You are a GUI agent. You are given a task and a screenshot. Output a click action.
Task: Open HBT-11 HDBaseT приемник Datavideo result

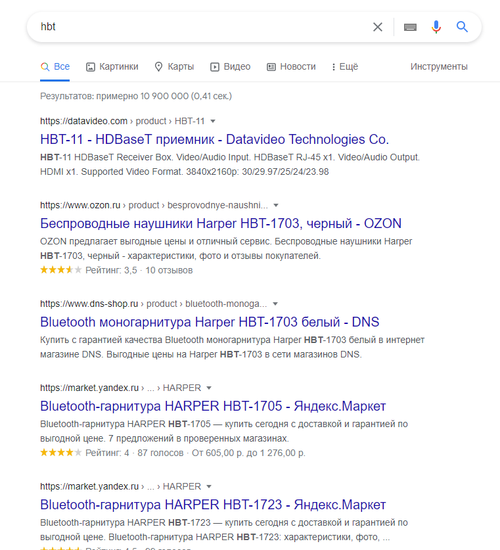point(215,139)
